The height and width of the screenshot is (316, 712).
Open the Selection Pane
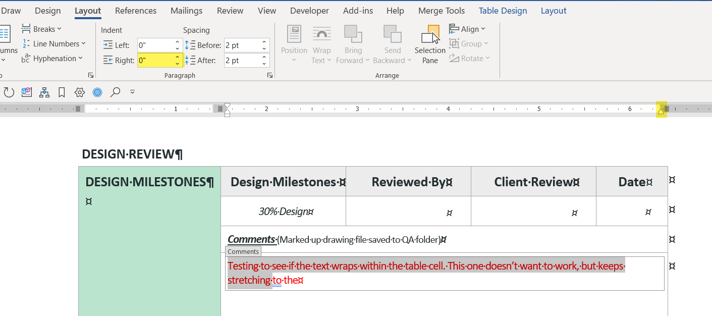(430, 44)
